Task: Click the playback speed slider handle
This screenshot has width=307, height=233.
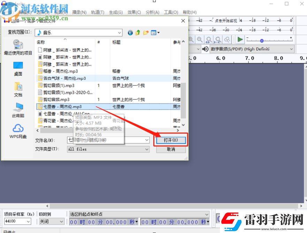Action: tap(262, 41)
